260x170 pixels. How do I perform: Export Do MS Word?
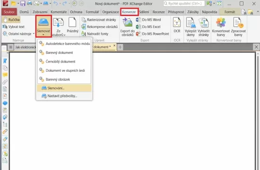148,20
